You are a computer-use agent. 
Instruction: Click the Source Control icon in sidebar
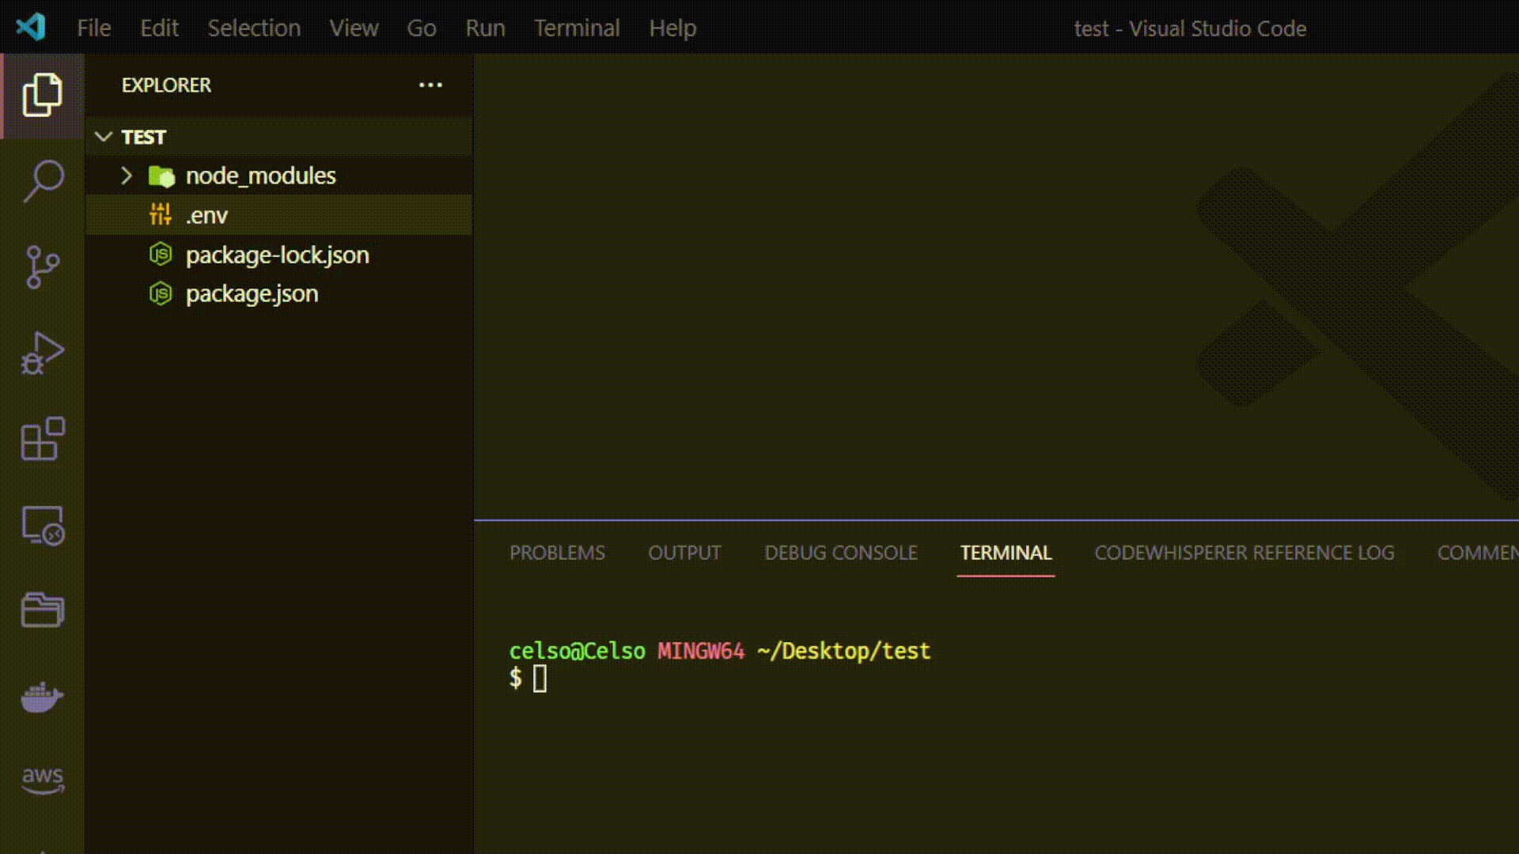pos(42,266)
